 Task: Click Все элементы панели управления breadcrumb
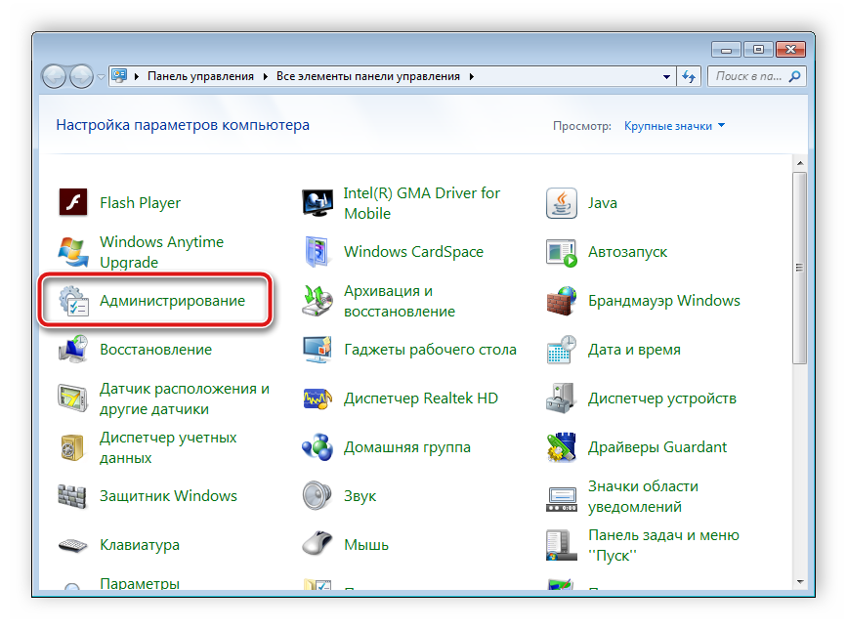[x=368, y=76]
